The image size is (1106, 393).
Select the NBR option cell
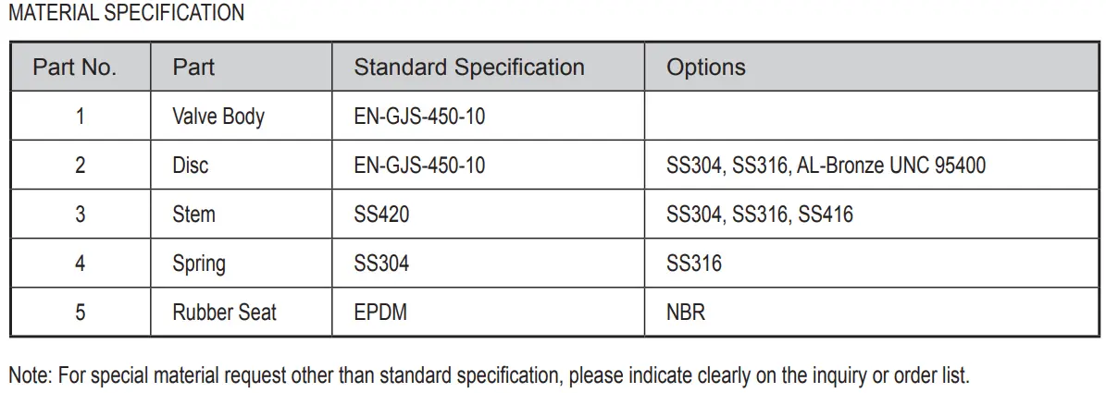click(x=686, y=313)
